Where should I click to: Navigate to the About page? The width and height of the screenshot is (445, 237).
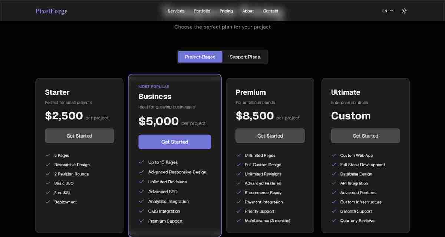pos(248,11)
